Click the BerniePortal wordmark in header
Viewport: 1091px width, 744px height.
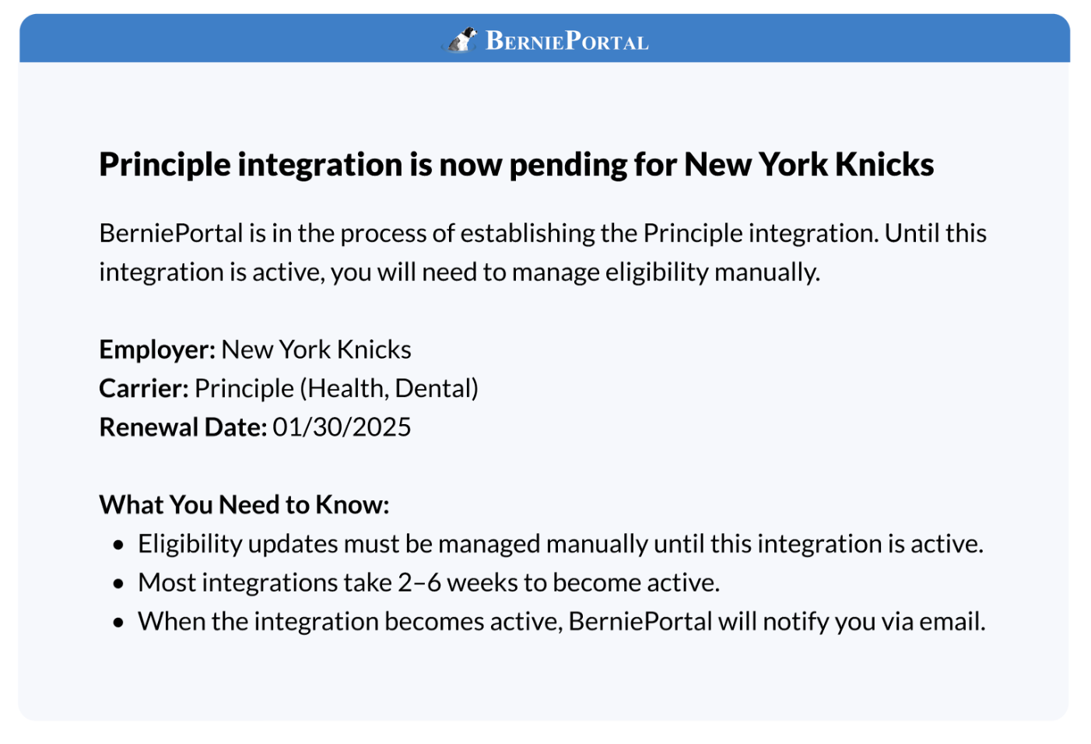pyautogui.click(x=567, y=40)
